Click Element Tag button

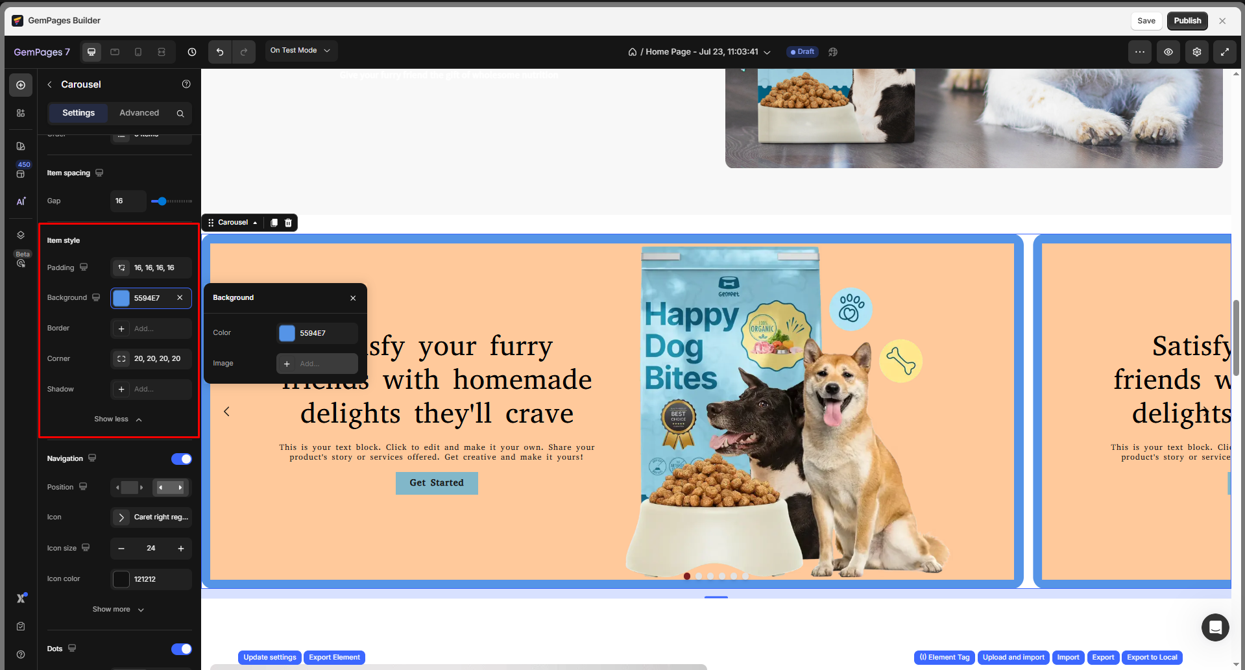(945, 658)
